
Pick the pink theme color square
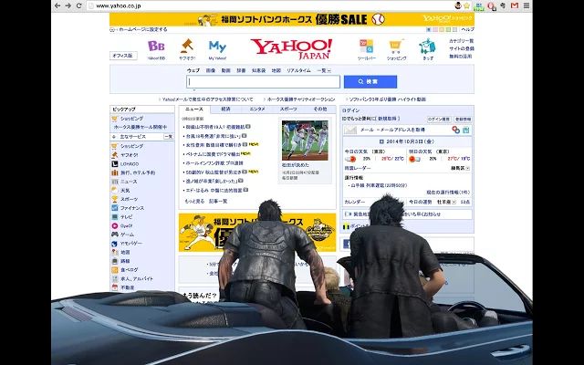tap(435, 29)
